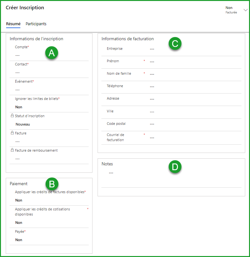The width and height of the screenshot is (250, 257).
Task: Switch to the Participants tab
Action: pyautogui.click(x=36, y=24)
